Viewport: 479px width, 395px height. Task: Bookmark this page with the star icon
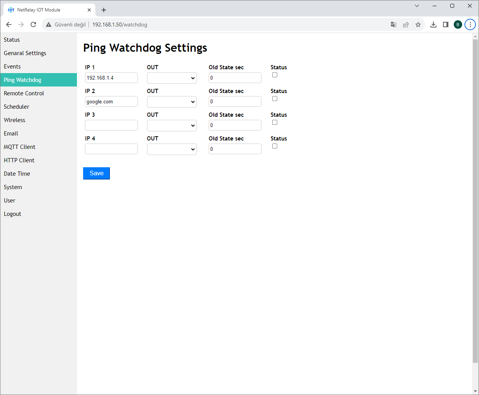[x=418, y=24]
